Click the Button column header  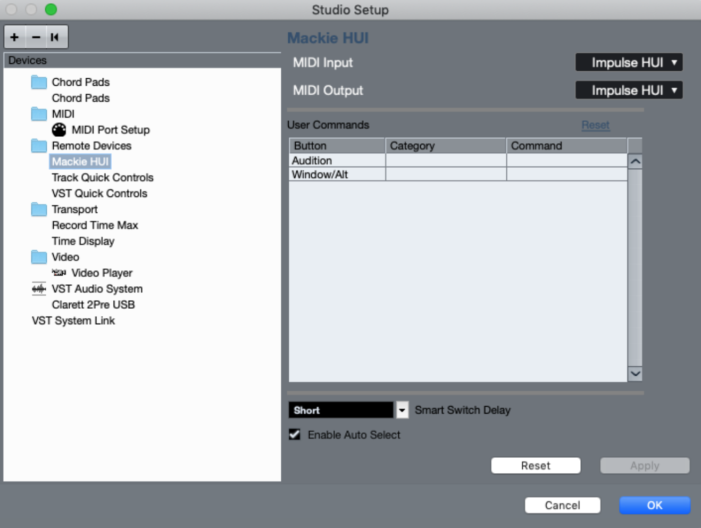click(337, 146)
